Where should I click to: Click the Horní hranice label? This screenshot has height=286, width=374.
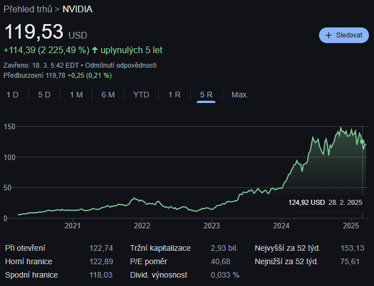coord(29,261)
